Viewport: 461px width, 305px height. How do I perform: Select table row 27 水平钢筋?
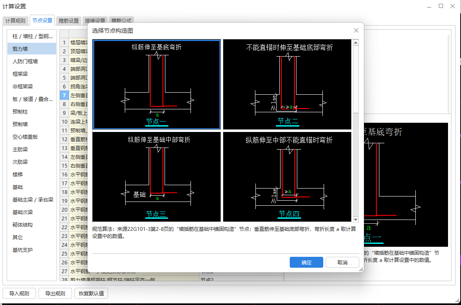pyautogui.click(x=74, y=271)
